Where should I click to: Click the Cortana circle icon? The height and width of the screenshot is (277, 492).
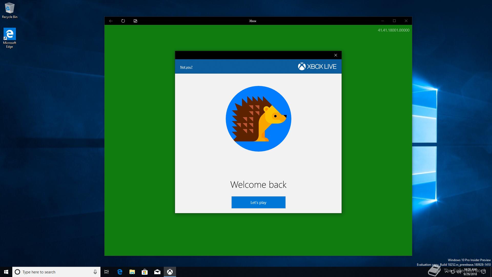point(17,272)
